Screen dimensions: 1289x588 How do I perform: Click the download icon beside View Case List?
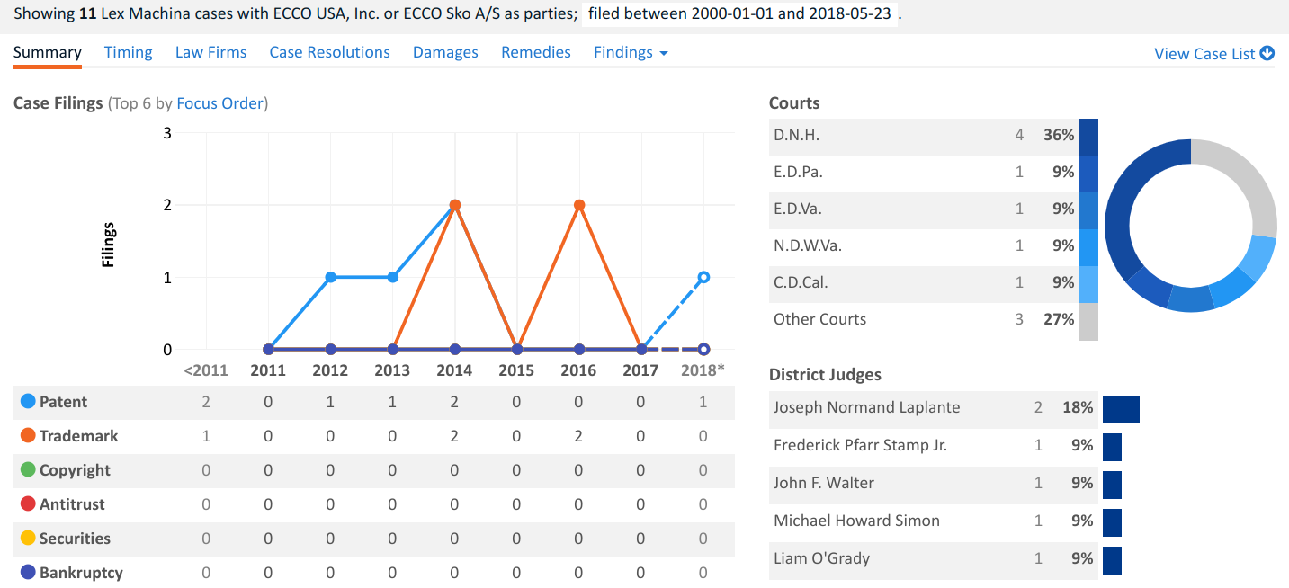1267,53
